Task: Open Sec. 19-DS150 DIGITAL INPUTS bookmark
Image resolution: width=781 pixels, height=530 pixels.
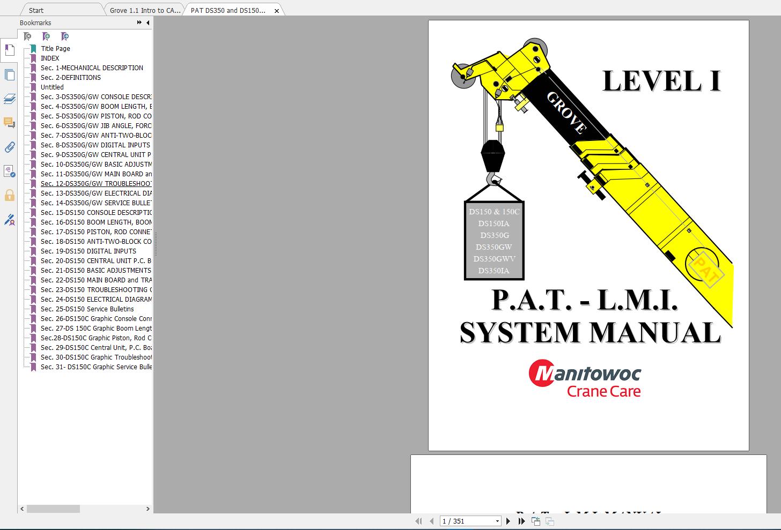Action: (89, 251)
